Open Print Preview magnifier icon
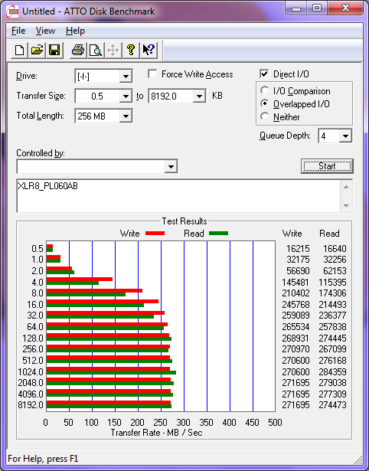This screenshot has width=369, height=471. [x=96, y=51]
